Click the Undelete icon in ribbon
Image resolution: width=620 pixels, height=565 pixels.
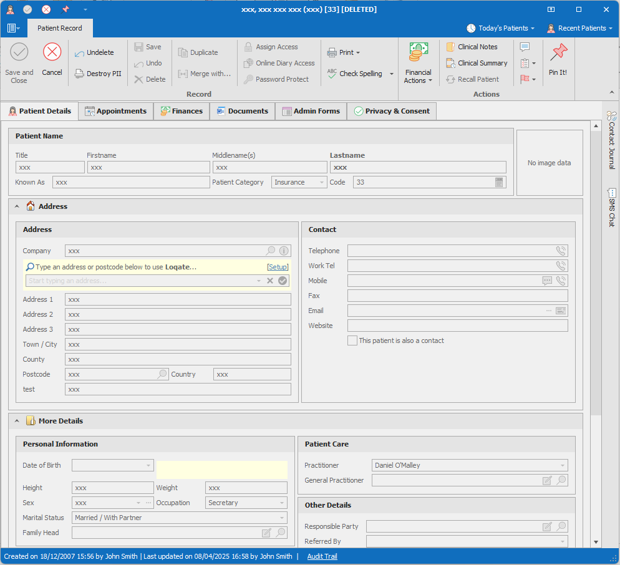[79, 54]
